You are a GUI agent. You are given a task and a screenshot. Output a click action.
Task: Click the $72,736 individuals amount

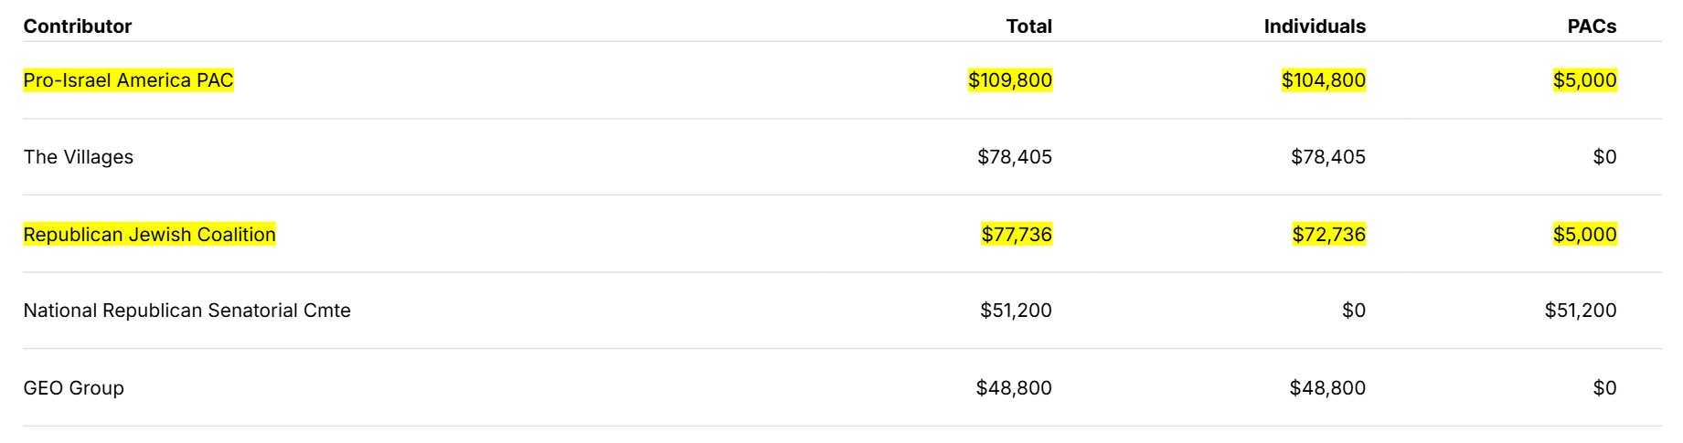coord(1329,235)
